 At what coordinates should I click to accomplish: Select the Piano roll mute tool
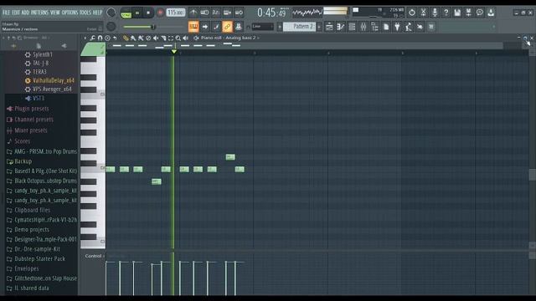[156, 38]
